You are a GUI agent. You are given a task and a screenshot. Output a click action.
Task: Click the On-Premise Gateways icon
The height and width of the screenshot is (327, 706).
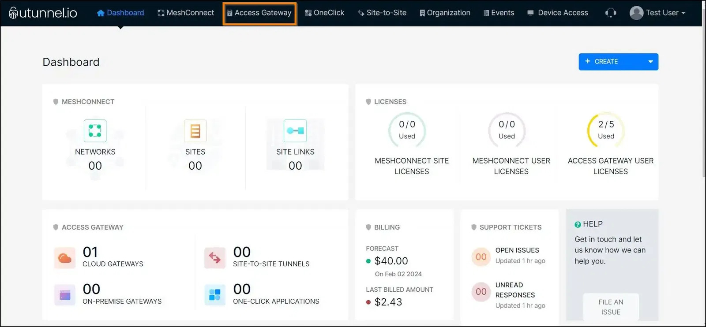point(65,295)
